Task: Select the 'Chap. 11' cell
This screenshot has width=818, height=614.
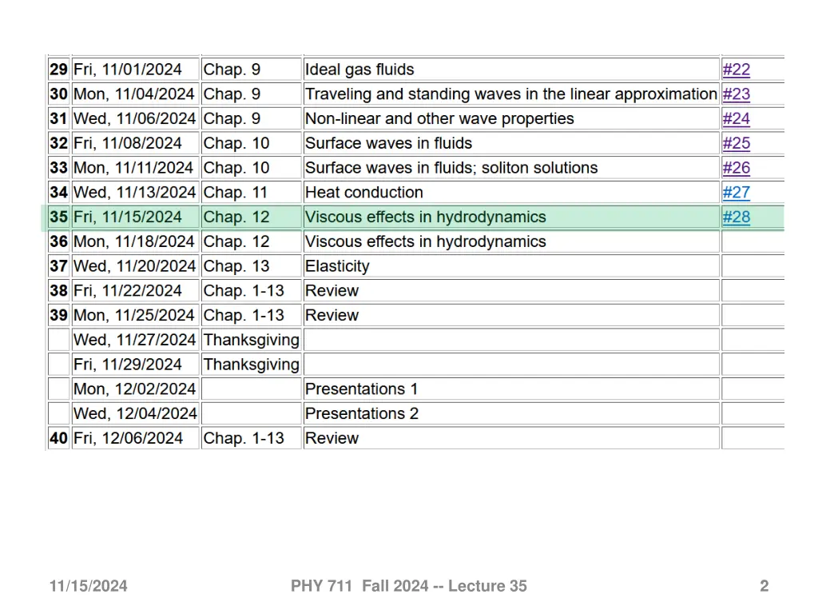Action: [x=236, y=193]
